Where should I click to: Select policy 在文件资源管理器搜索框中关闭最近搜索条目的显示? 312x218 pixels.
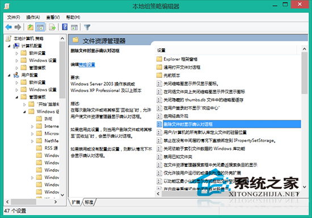point(207,165)
